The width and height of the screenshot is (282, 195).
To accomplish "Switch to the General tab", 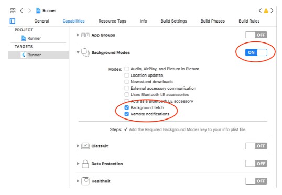I will [41, 21].
